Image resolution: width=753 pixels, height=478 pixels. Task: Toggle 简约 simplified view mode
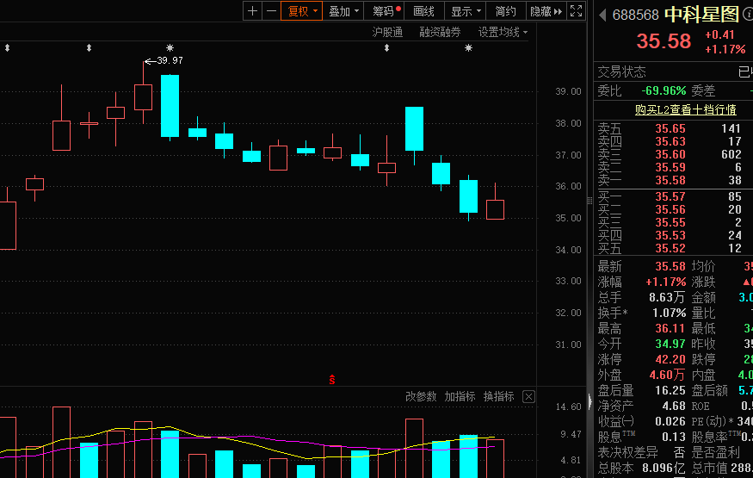[x=506, y=11]
